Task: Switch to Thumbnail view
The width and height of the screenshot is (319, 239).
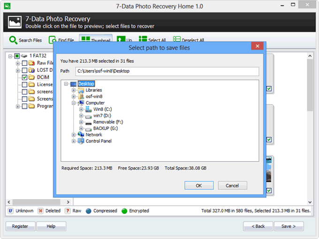Action: pos(96,39)
